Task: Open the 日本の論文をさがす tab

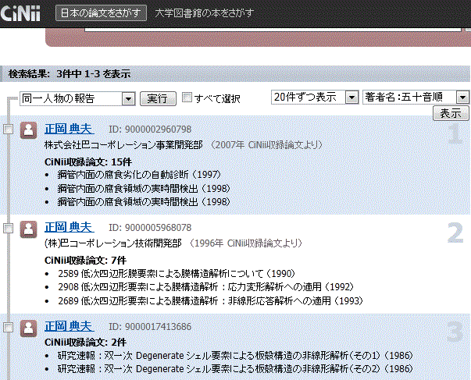Action: click(x=101, y=13)
